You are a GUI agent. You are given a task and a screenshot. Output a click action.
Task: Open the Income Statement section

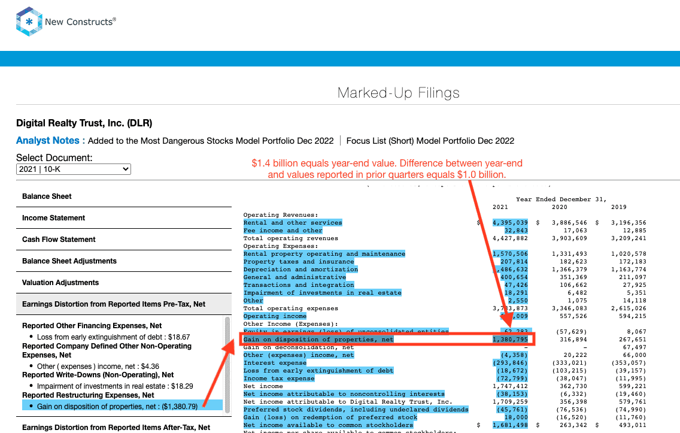pyautogui.click(x=53, y=218)
